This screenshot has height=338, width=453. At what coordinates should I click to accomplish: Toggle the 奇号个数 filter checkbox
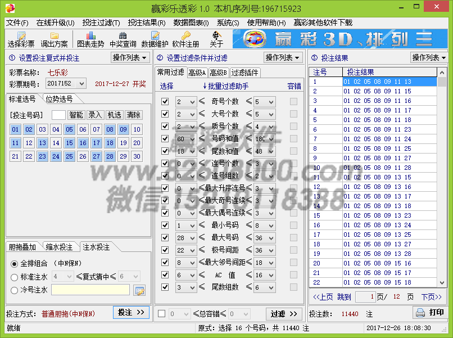[x=165, y=101]
